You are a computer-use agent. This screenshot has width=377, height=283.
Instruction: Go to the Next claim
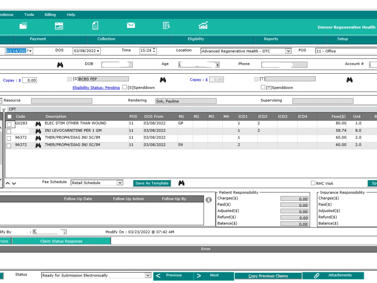pyautogui.click(x=214, y=275)
